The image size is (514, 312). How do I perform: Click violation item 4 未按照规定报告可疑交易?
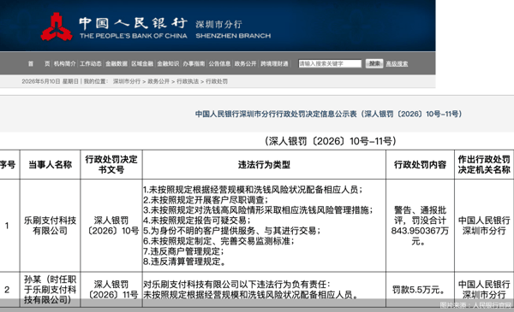197,221
